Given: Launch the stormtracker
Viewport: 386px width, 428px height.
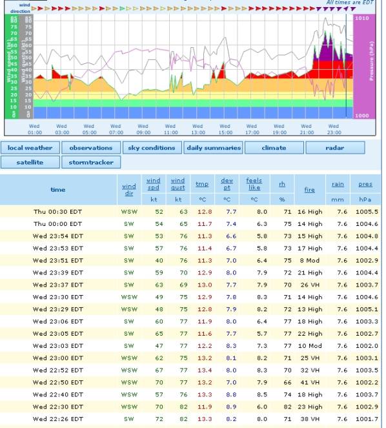Looking at the screenshot, I should tap(91, 162).
